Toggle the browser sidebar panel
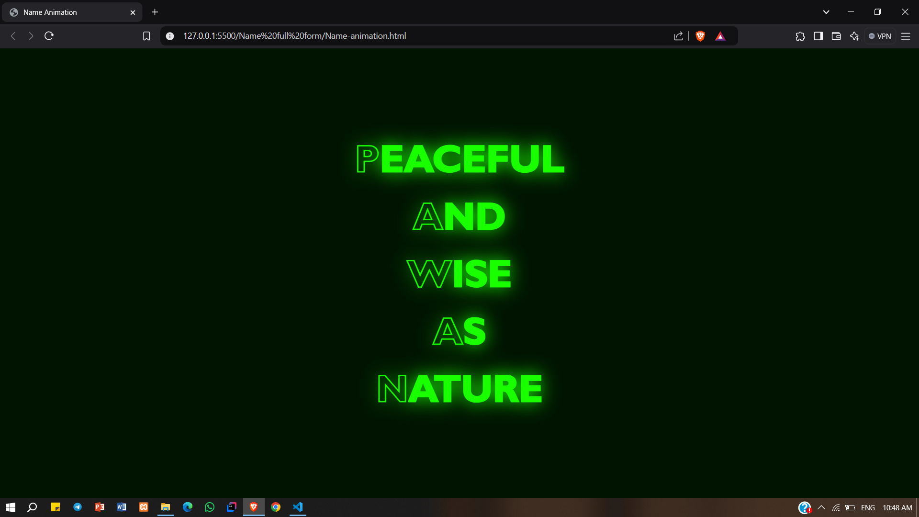The width and height of the screenshot is (919, 517). pyautogui.click(x=818, y=36)
